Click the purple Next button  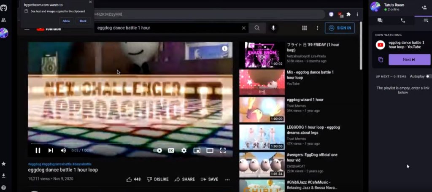(x=409, y=59)
